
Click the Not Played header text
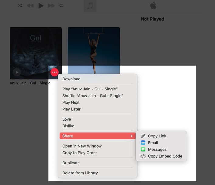[x=152, y=19]
